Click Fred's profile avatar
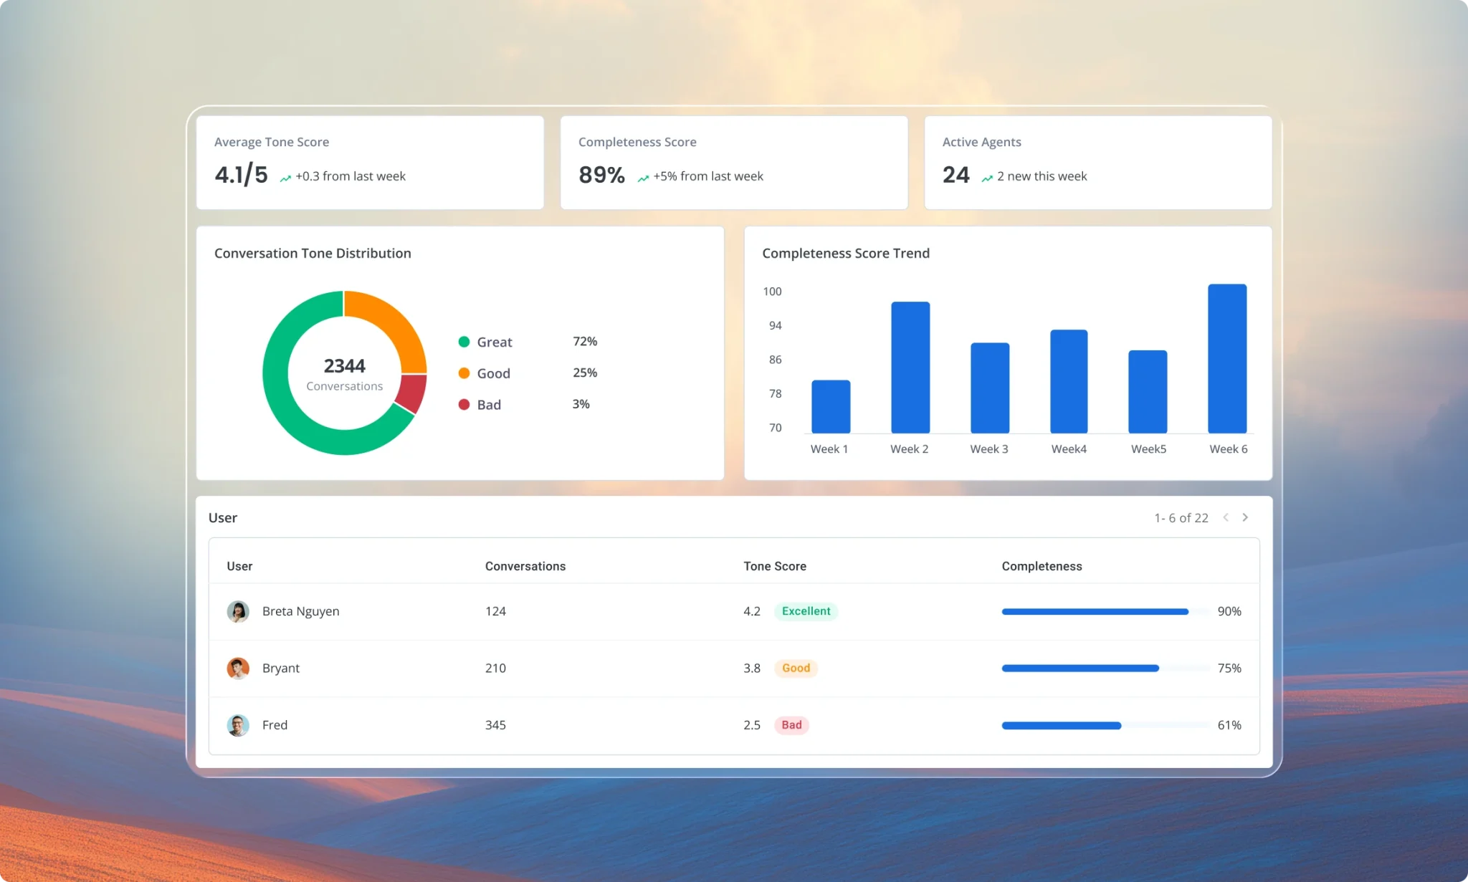This screenshot has height=882, width=1468. 238,725
